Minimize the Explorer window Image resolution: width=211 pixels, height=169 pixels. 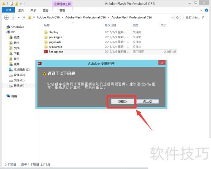pos(189,3)
